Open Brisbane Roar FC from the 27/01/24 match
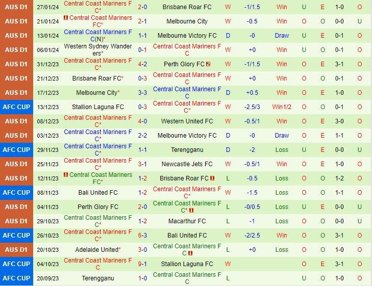This screenshot has width=372, height=286. [x=187, y=7]
